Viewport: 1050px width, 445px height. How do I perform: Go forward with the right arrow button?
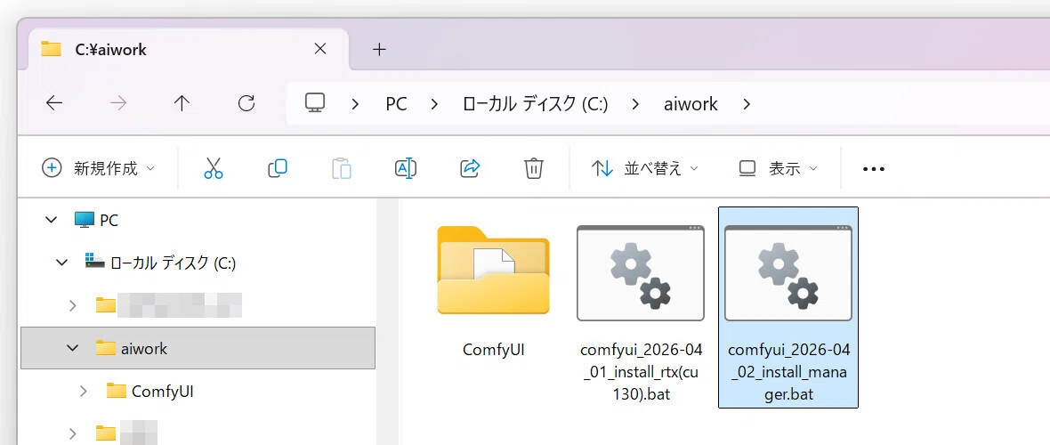click(117, 103)
